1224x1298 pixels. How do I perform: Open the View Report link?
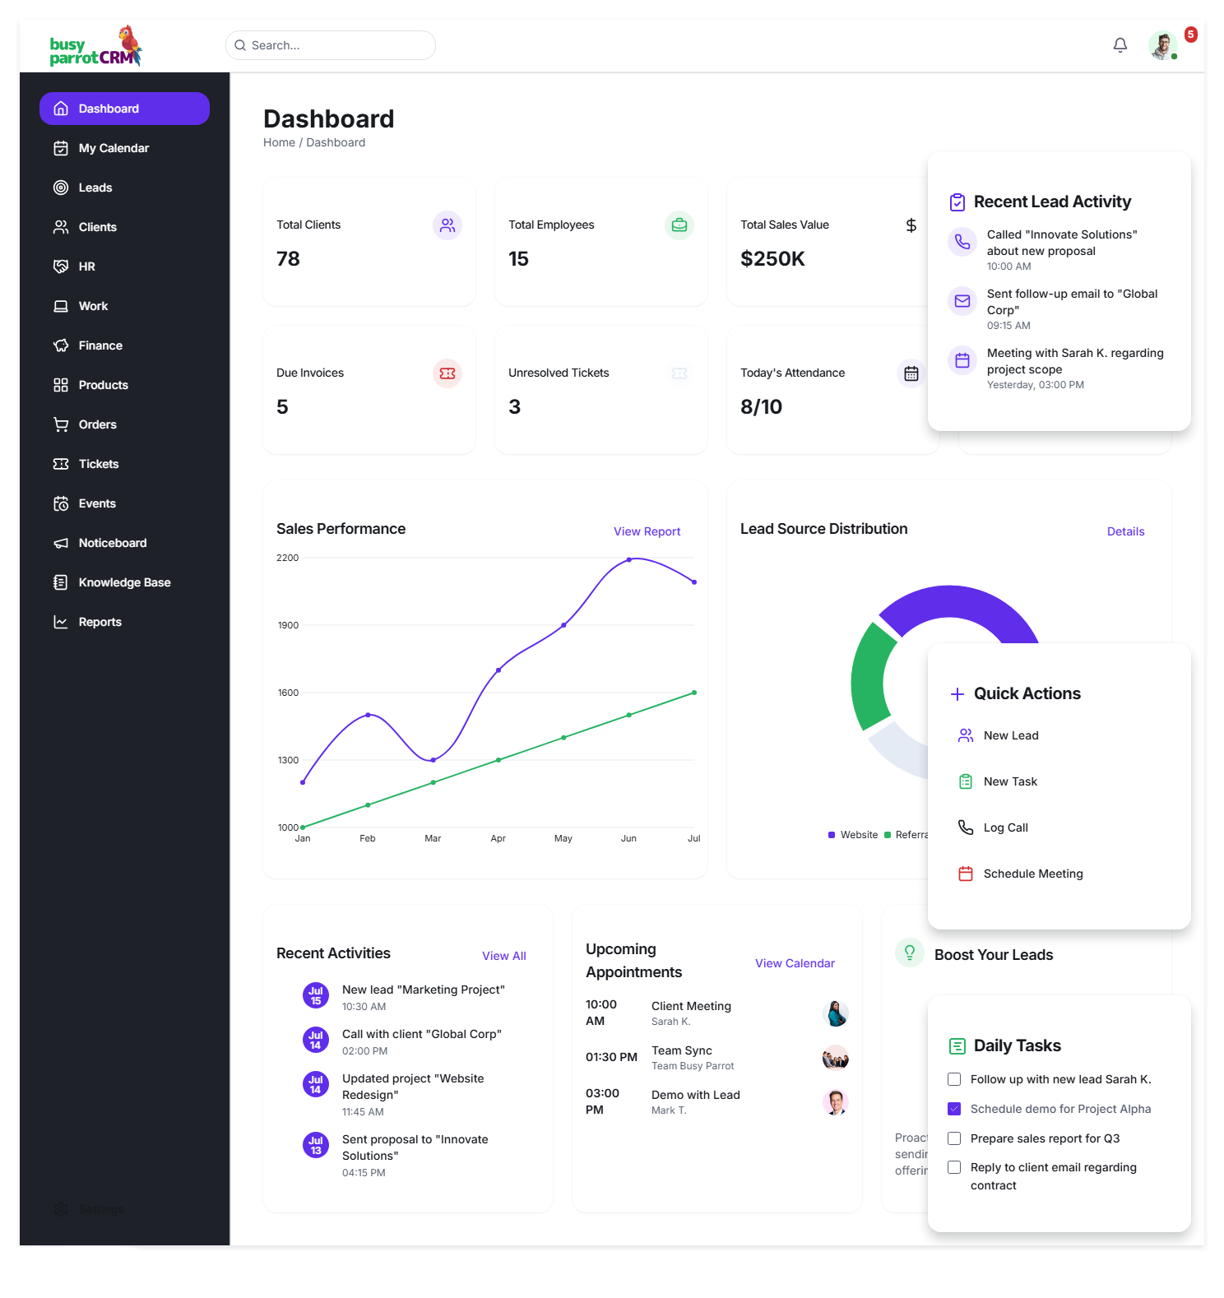(x=647, y=531)
